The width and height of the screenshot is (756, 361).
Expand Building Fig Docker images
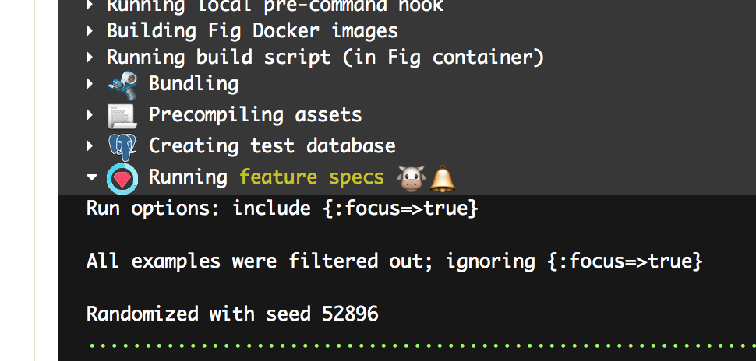click(90, 32)
